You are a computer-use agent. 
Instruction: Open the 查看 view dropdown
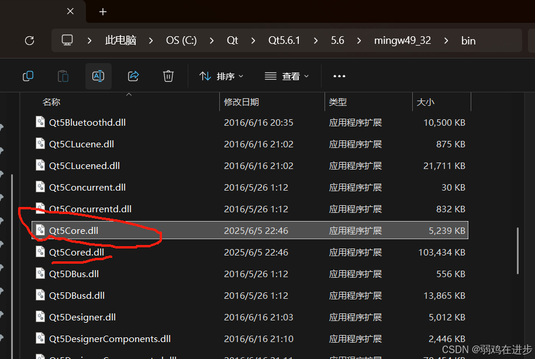click(287, 76)
